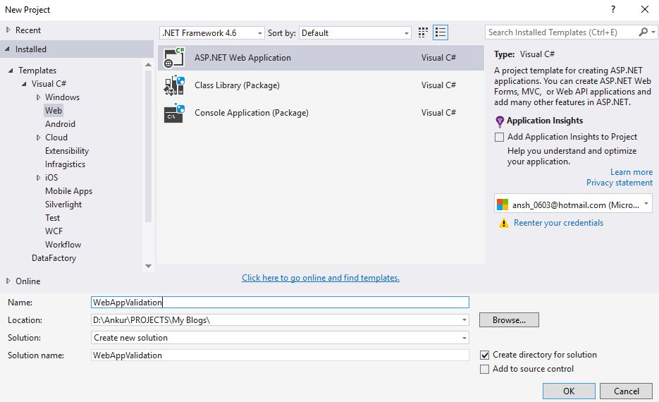Open the Location path dropdown
This screenshot has height=402, width=659.
pyautogui.click(x=464, y=320)
